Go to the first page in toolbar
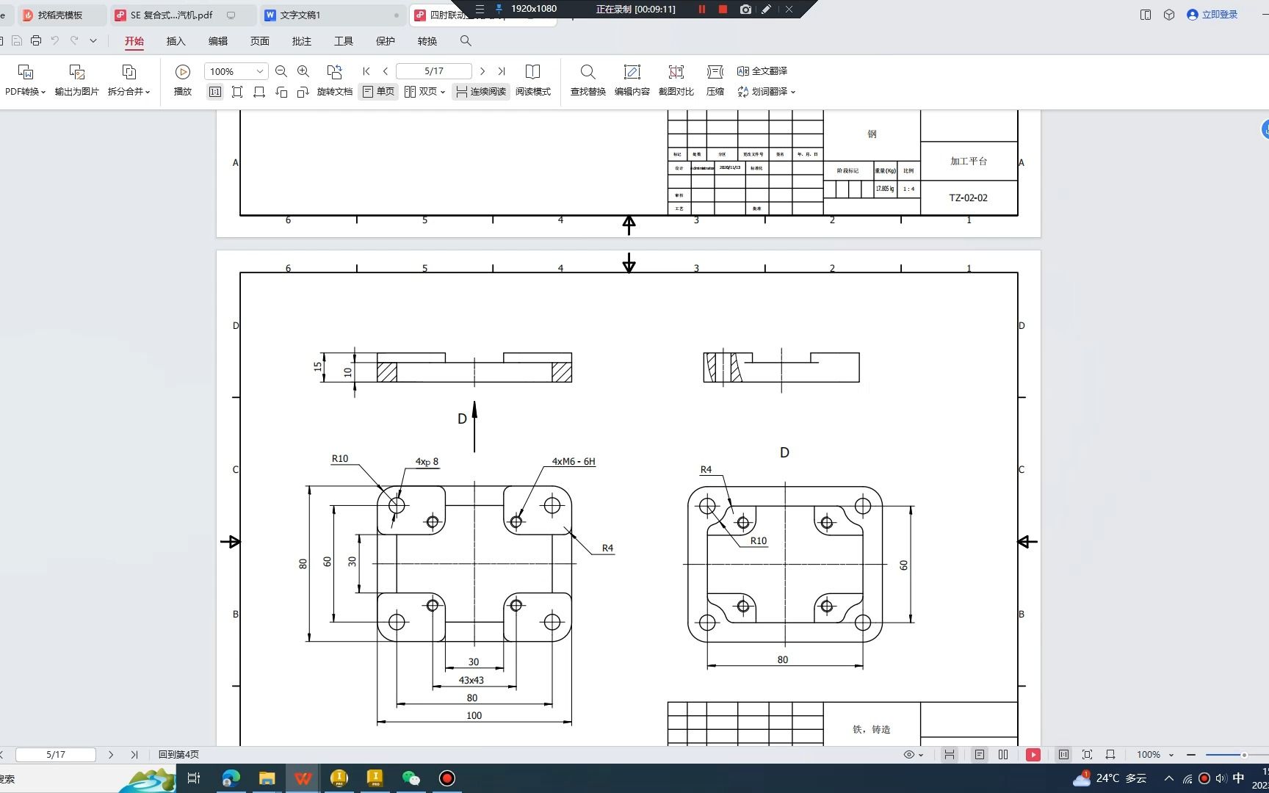The height and width of the screenshot is (793, 1269). point(366,71)
